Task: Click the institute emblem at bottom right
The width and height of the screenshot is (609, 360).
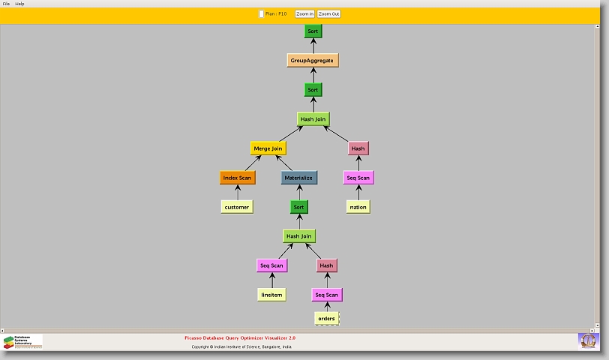Action: pyautogui.click(x=588, y=340)
